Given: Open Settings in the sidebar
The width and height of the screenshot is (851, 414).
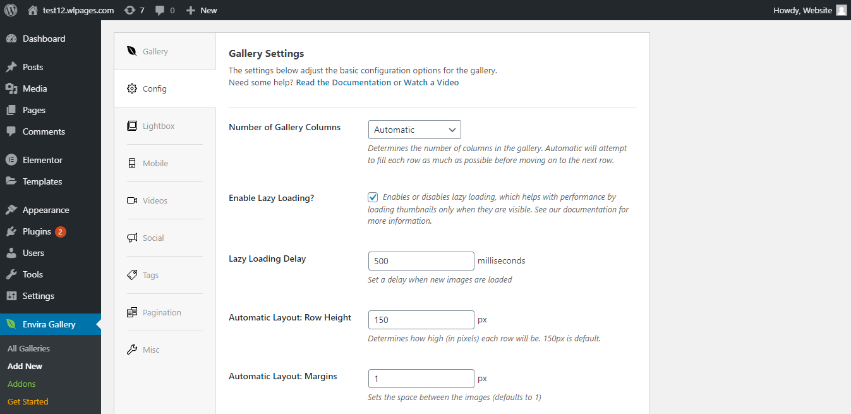Looking at the screenshot, I should tap(51, 296).
